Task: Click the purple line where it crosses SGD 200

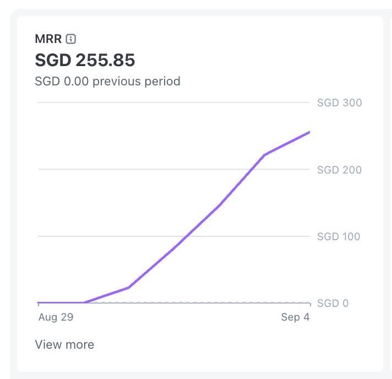Action: click(253, 170)
